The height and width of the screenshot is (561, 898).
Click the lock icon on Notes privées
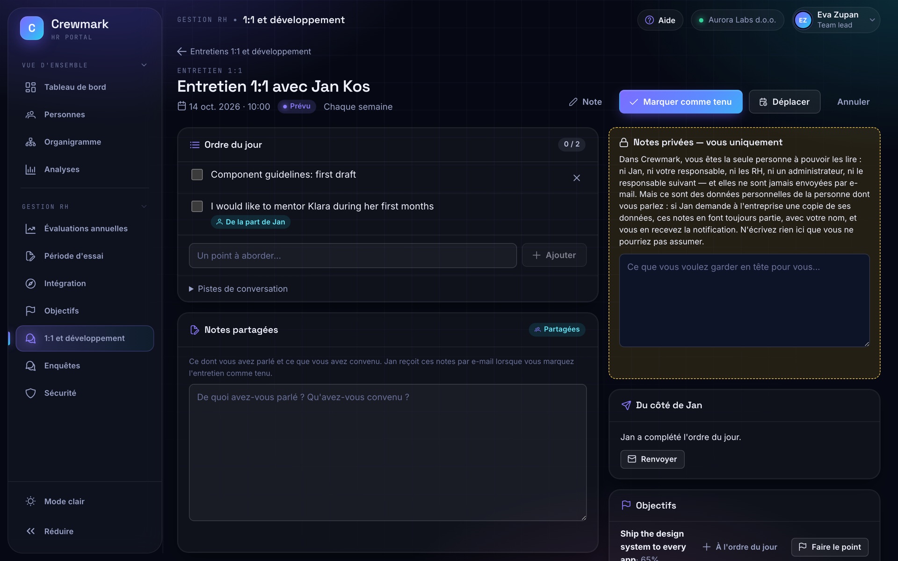[623, 143]
